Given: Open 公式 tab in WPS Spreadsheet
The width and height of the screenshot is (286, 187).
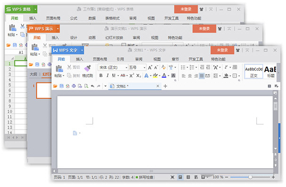Looking at the screenshot, I should tap(74, 18).
